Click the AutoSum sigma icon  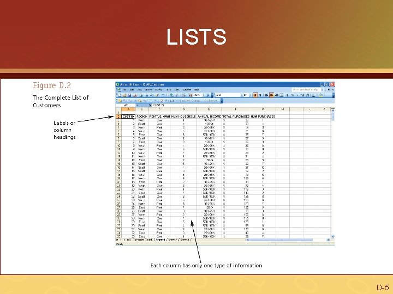pos(176,95)
